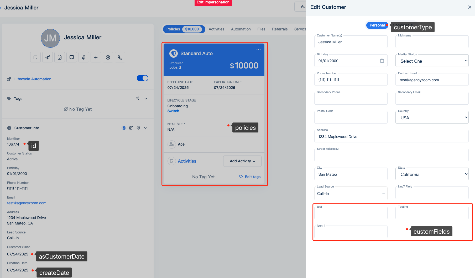Viewport: 475px width, 278px height.
Task: Toggle Customer Info visibility eye icon
Action: pyautogui.click(x=124, y=128)
